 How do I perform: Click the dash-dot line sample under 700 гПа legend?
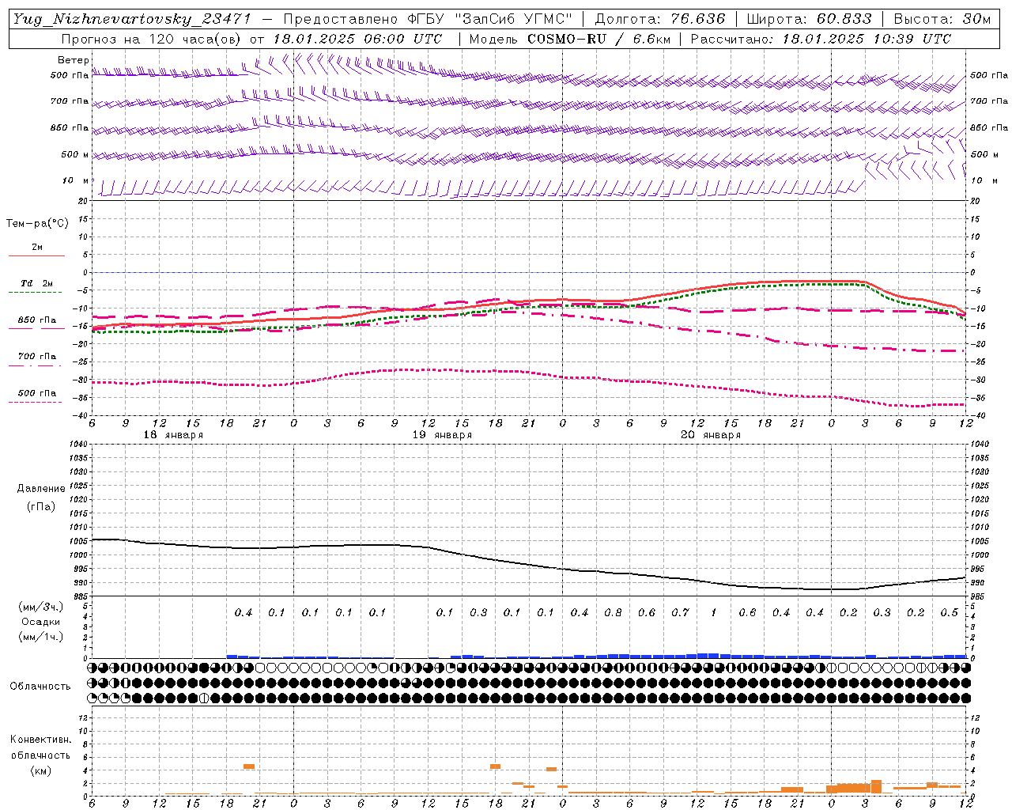[x=36, y=365]
